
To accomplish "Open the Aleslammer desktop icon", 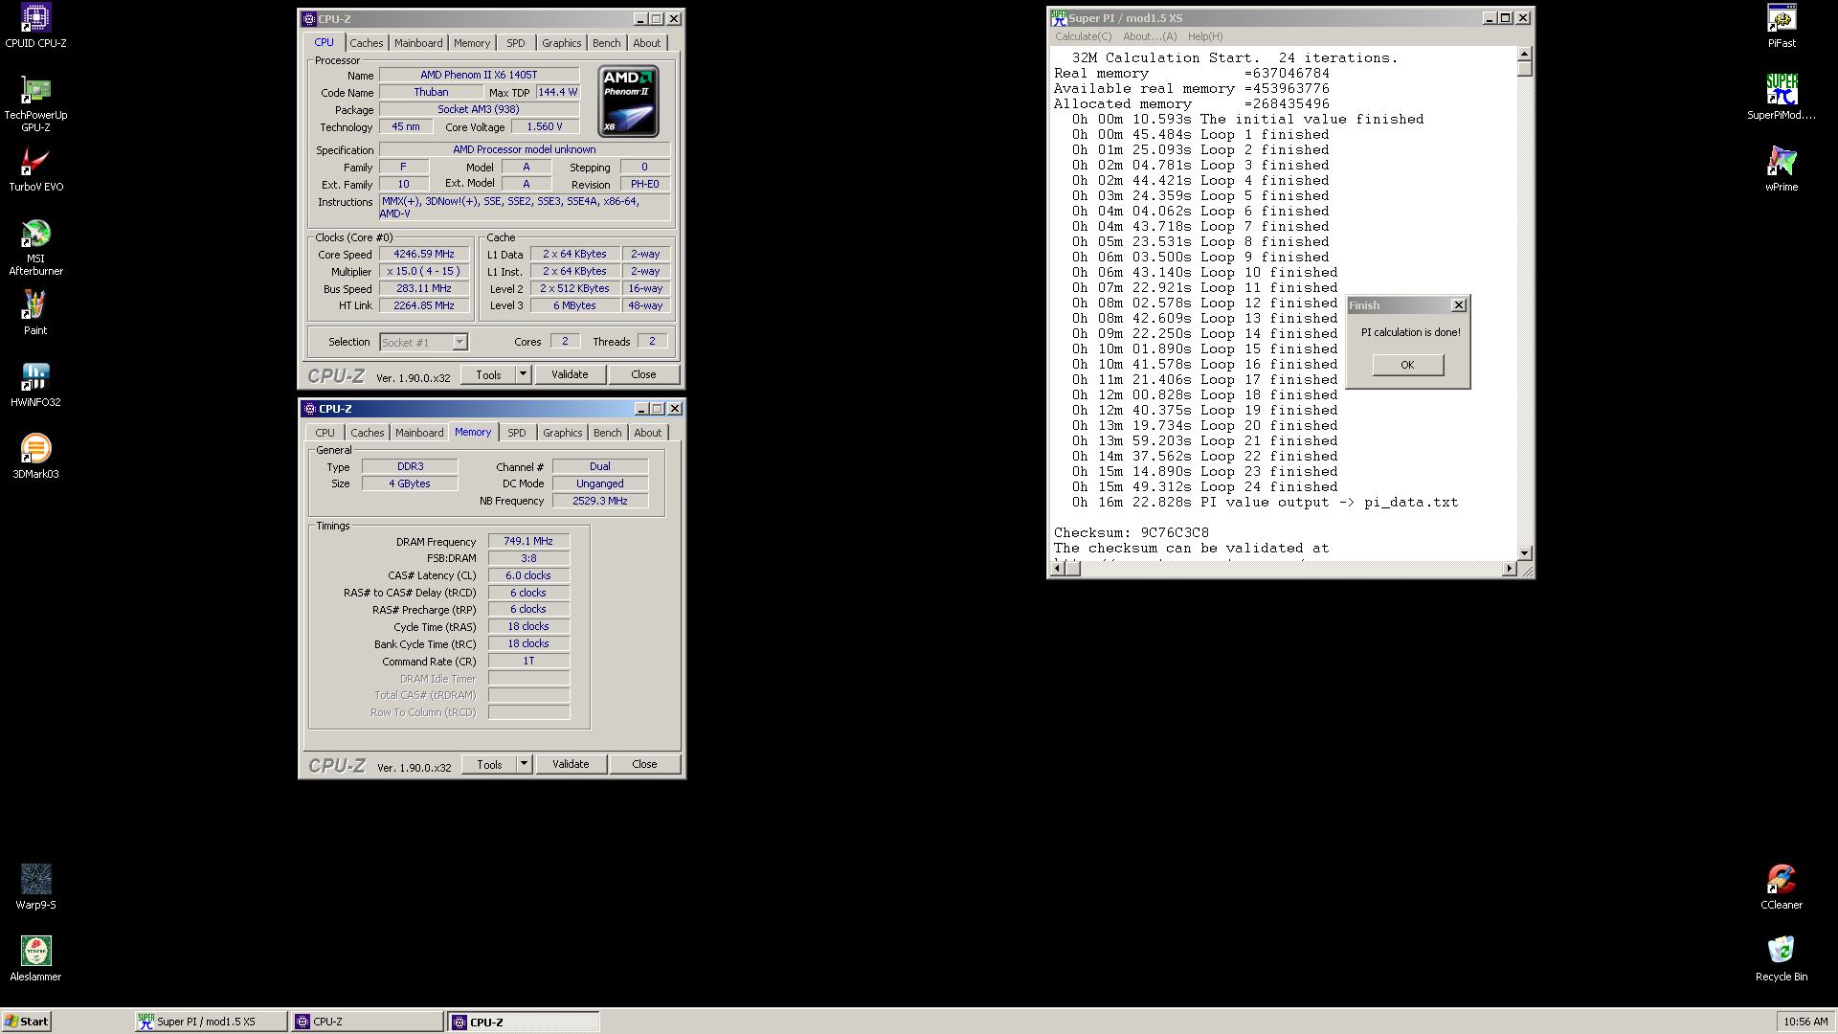I will (x=35, y=959).
